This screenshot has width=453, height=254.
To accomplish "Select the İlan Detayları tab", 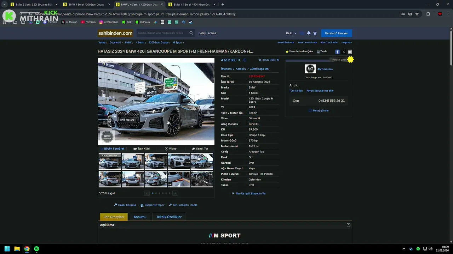I will tap(114, 217).
